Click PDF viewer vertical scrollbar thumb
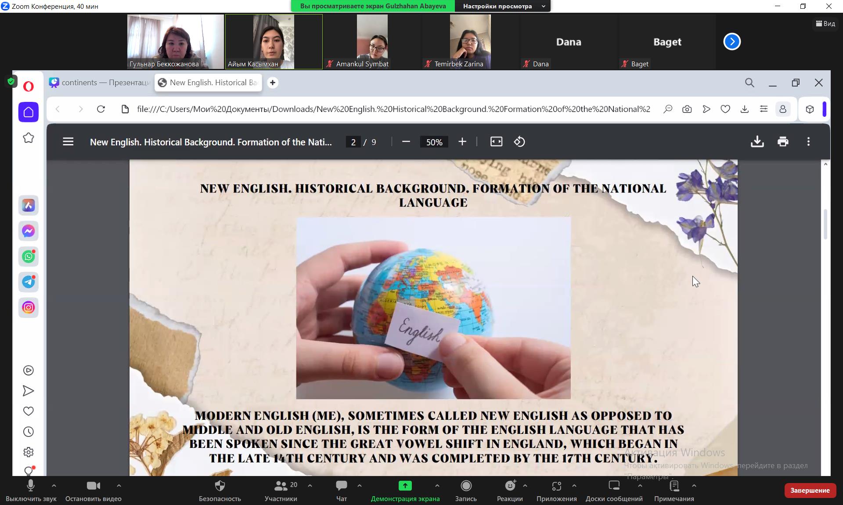The image size is (843, 505). tap(825, 224)
